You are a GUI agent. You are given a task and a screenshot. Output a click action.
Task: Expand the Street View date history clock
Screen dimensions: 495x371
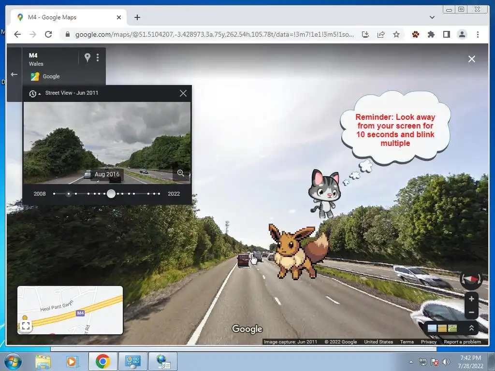click(34, 93)
